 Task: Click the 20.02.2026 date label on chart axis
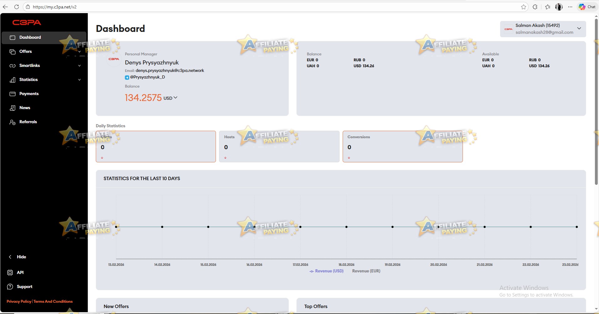pos(438,265)
